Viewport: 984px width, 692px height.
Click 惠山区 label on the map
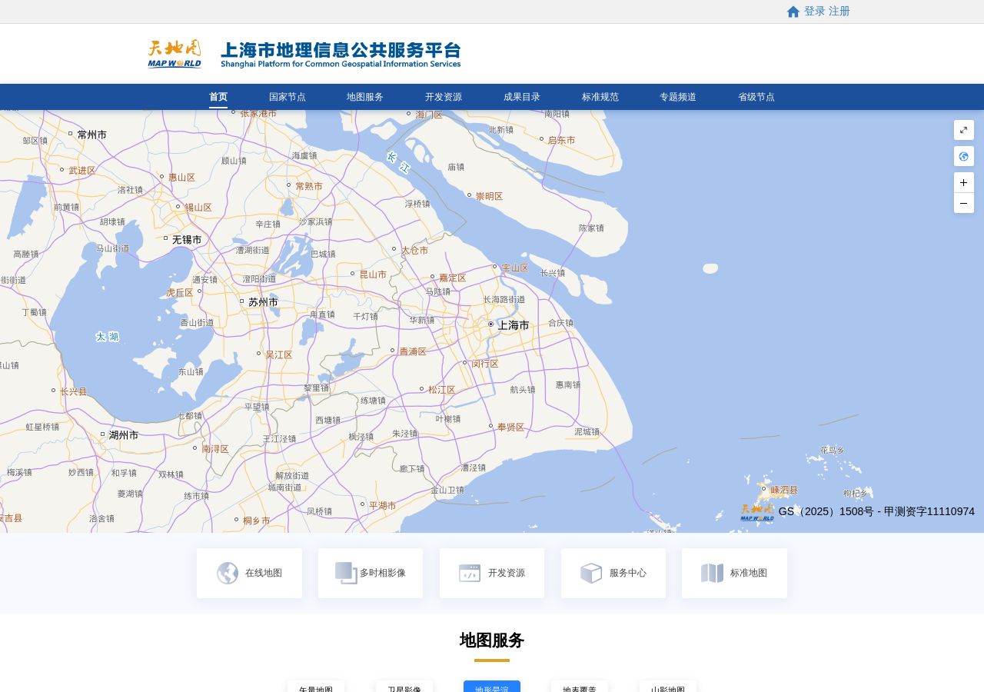click(181, 178)
